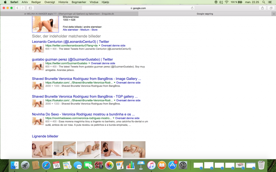Open the gustabo guzman perez Twitter result

point(72,59)
